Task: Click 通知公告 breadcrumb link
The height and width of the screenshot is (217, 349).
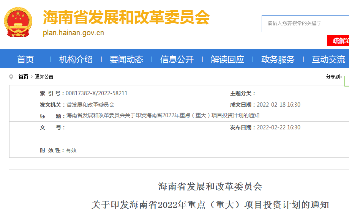Action: click(44, 77)
